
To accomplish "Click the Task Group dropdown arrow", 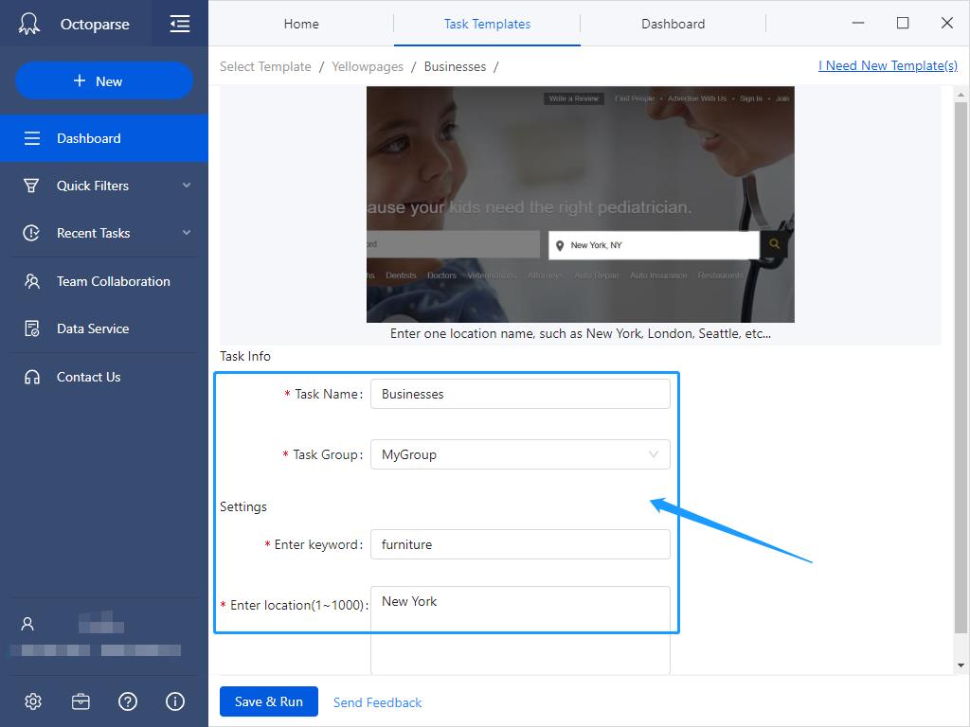I will [x=654, y=454].
